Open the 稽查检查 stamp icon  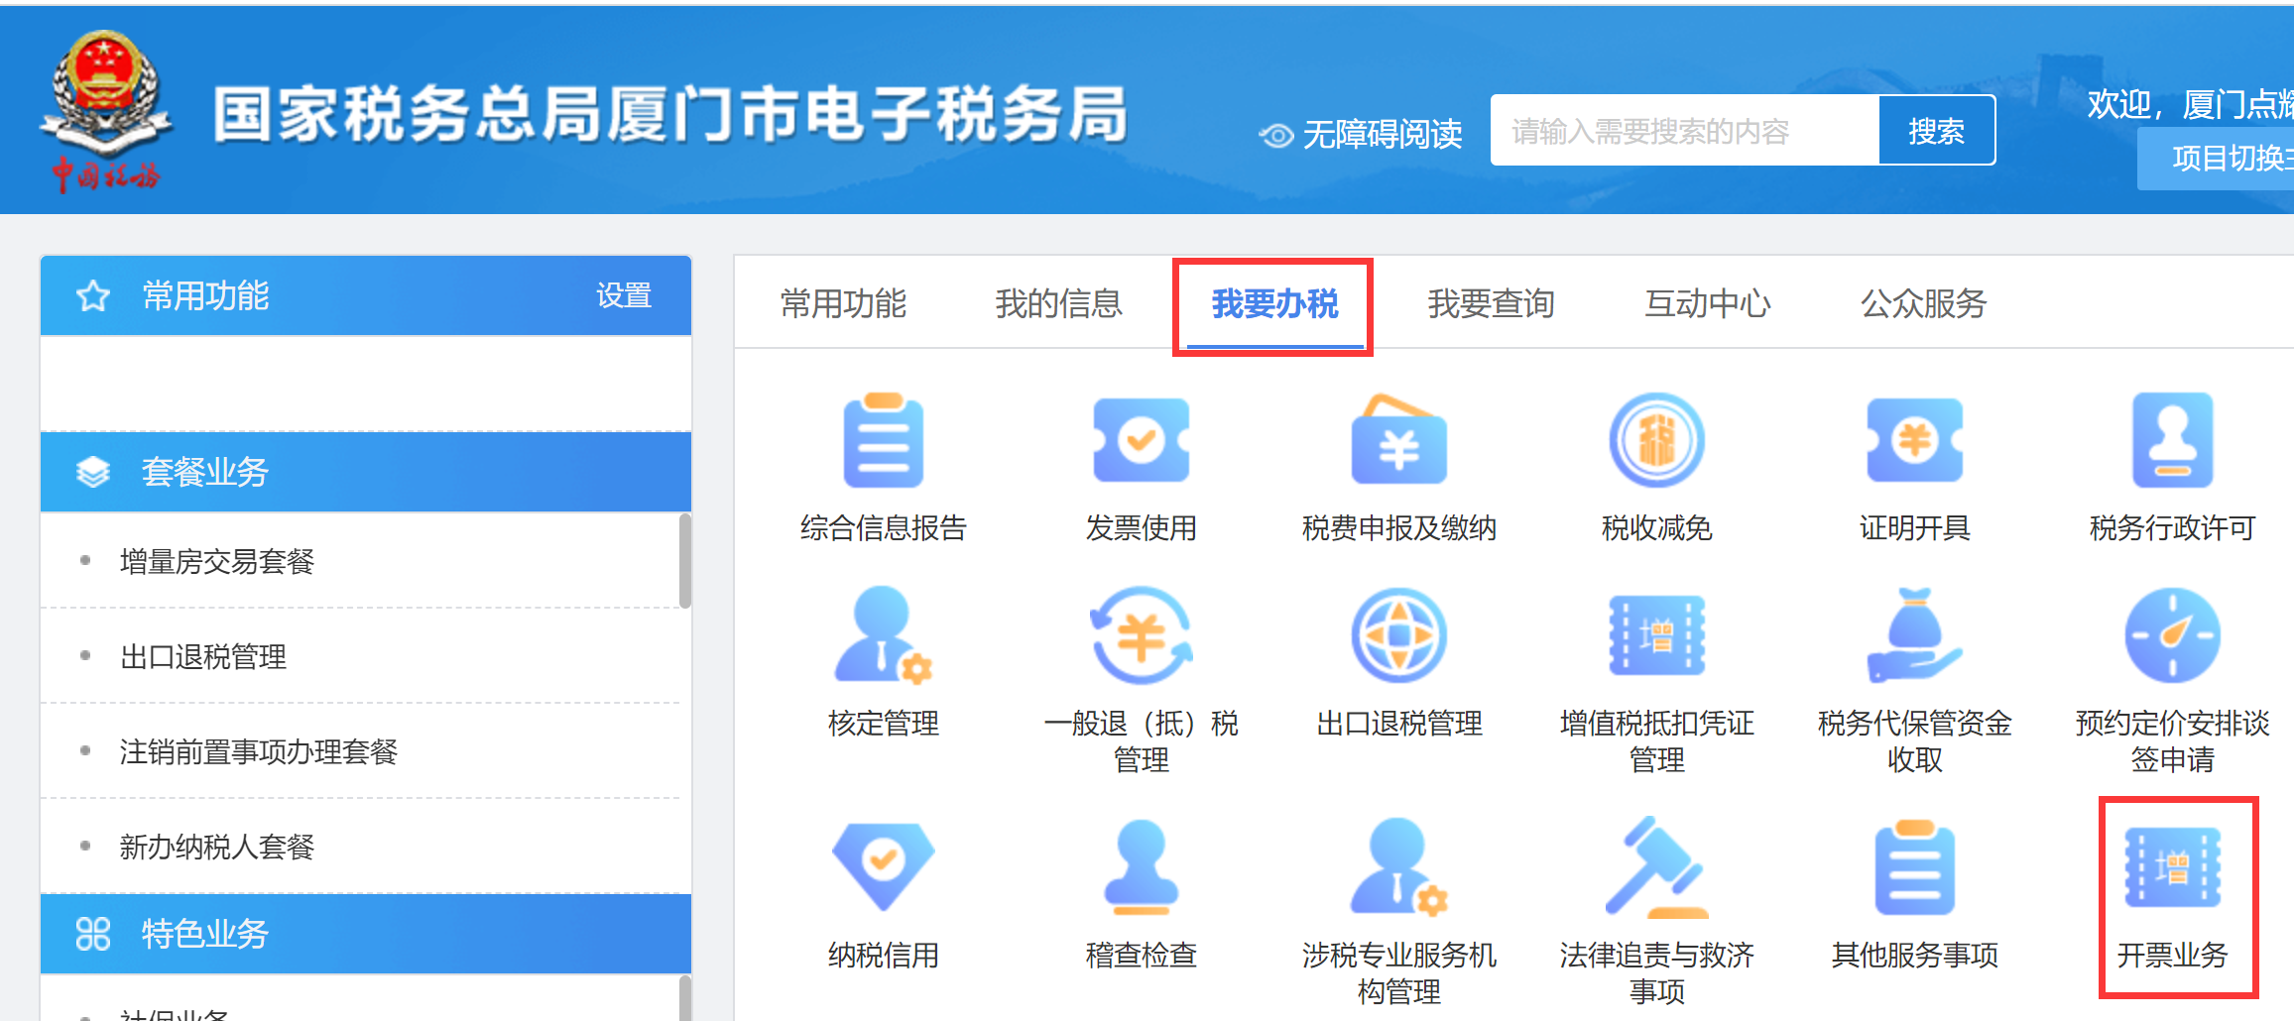point(1141,866)
